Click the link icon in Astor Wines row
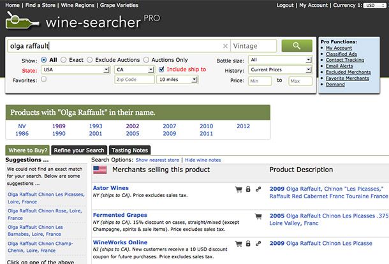The image size is (389, 264). click(x=258, y=189)
